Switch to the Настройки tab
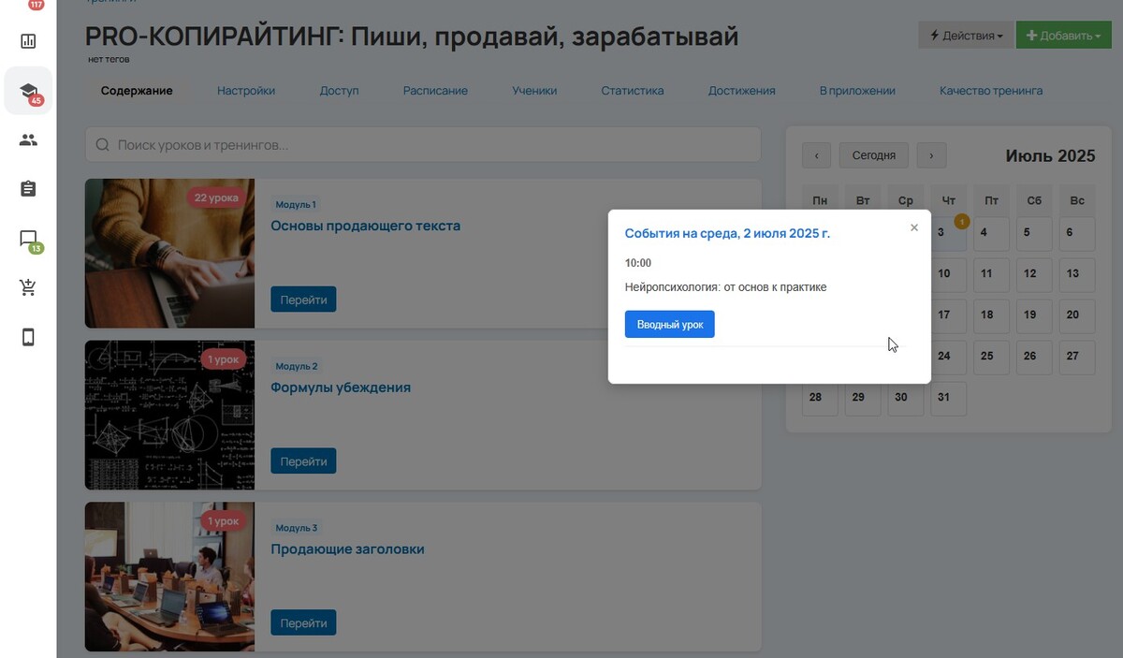1123x658 pixels. point(246,91)
